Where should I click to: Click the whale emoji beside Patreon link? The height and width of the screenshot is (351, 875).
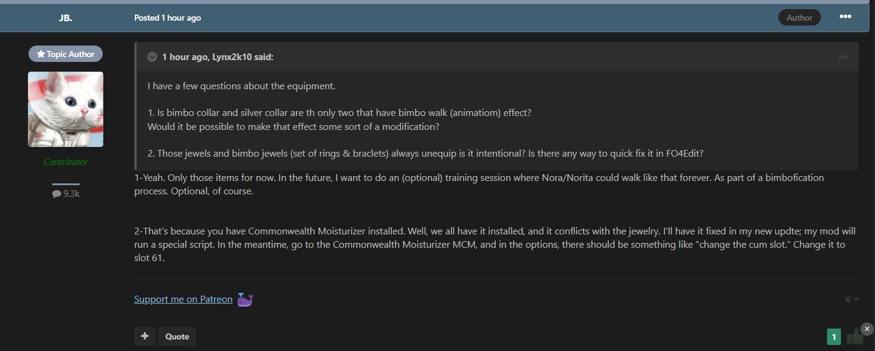[245, 299]
